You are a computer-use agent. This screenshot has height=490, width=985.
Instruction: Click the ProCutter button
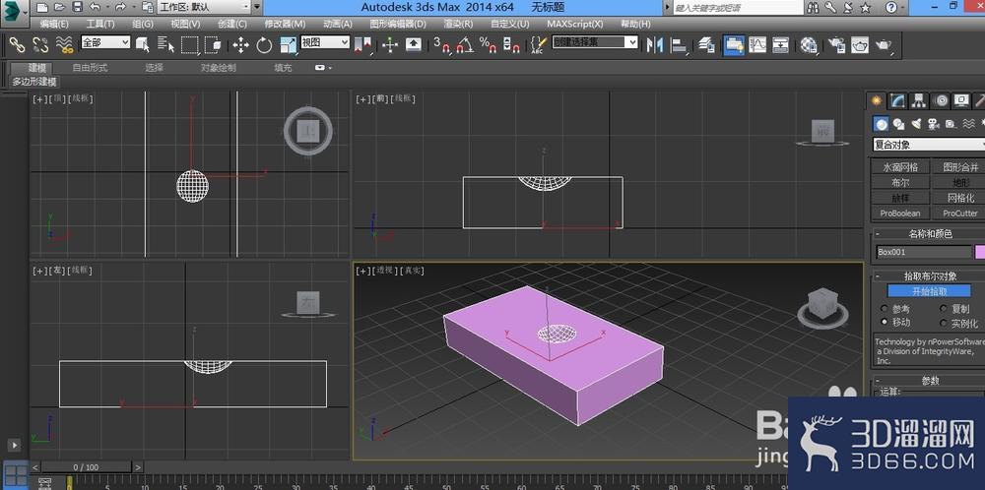point(958,214)
